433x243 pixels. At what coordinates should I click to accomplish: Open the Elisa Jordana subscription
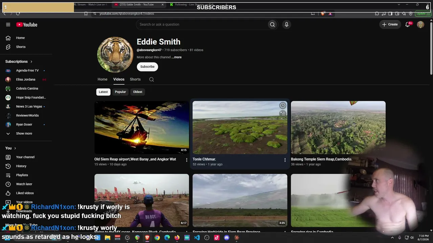click(x=26, y=80)
